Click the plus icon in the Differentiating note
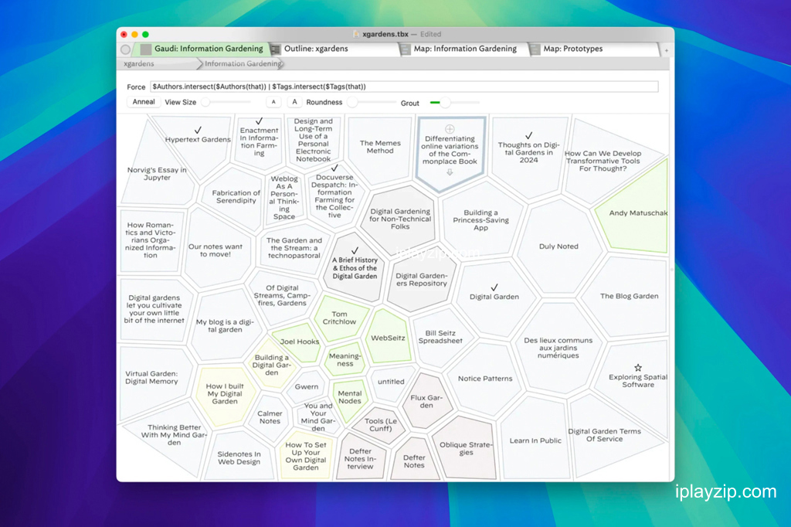 coord(450,129)
